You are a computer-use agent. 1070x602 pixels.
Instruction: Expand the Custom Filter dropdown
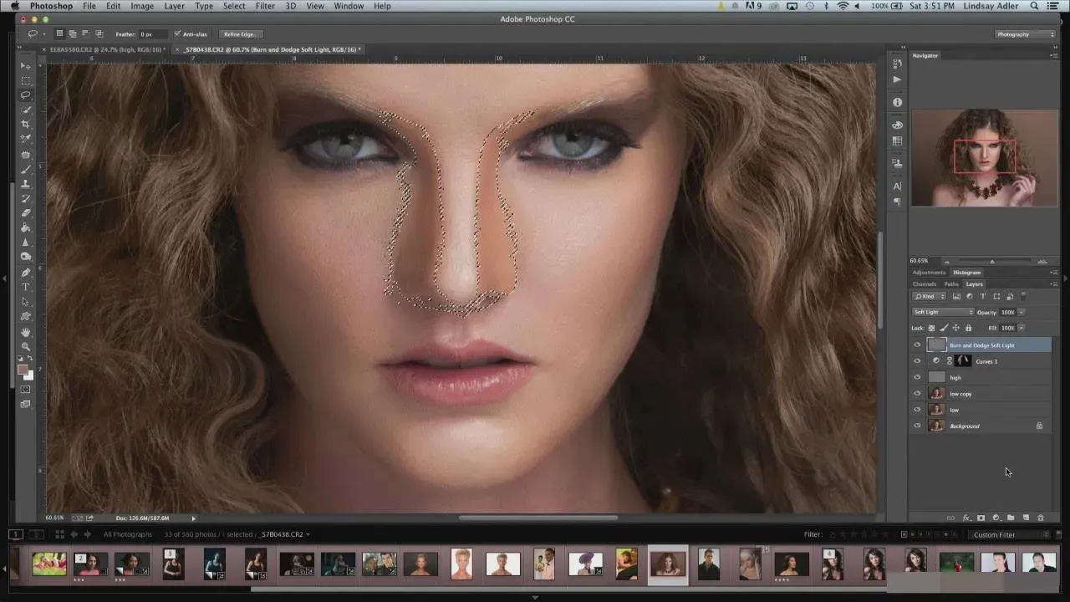(1009, 534)
